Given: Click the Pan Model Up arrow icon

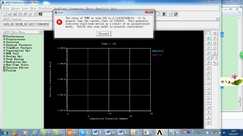Looking at the screenshot, I should (x=208, y=112).
